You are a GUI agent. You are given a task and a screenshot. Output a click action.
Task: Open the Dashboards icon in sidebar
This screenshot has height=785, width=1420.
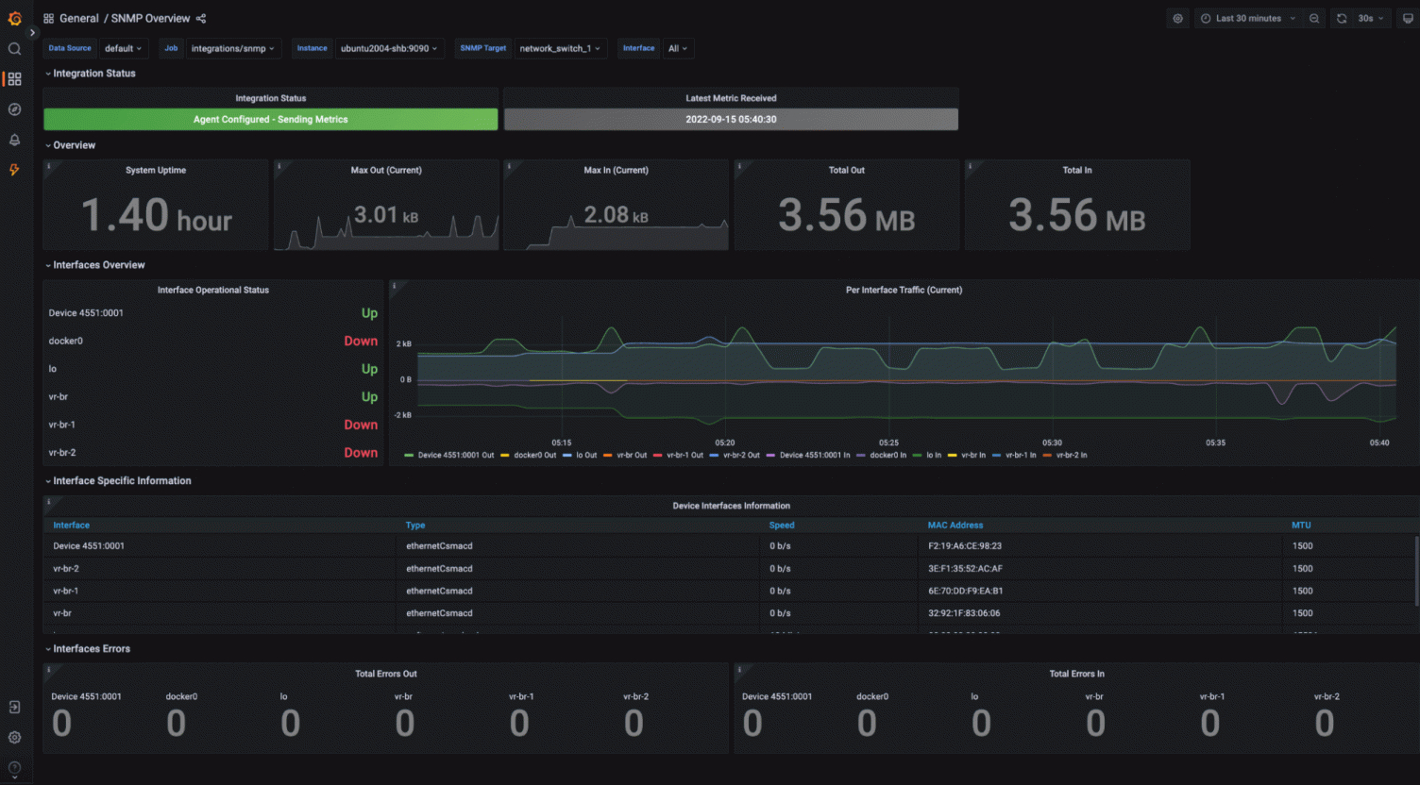[x=13, y=78]
